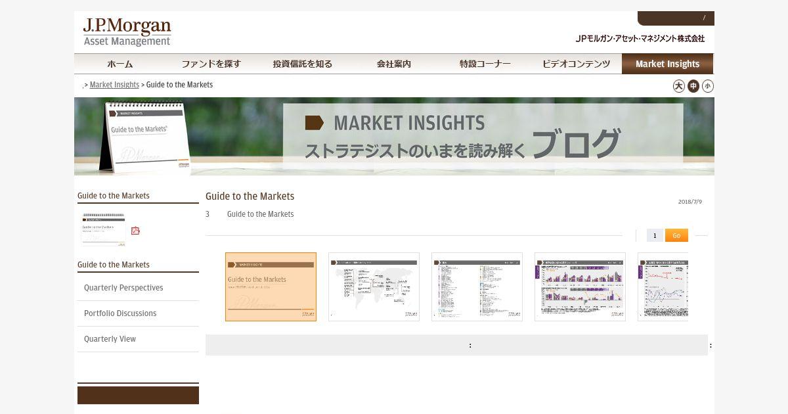
Task: Open the ビデオコンテンツ menu tab
Action: pos(576,64)
